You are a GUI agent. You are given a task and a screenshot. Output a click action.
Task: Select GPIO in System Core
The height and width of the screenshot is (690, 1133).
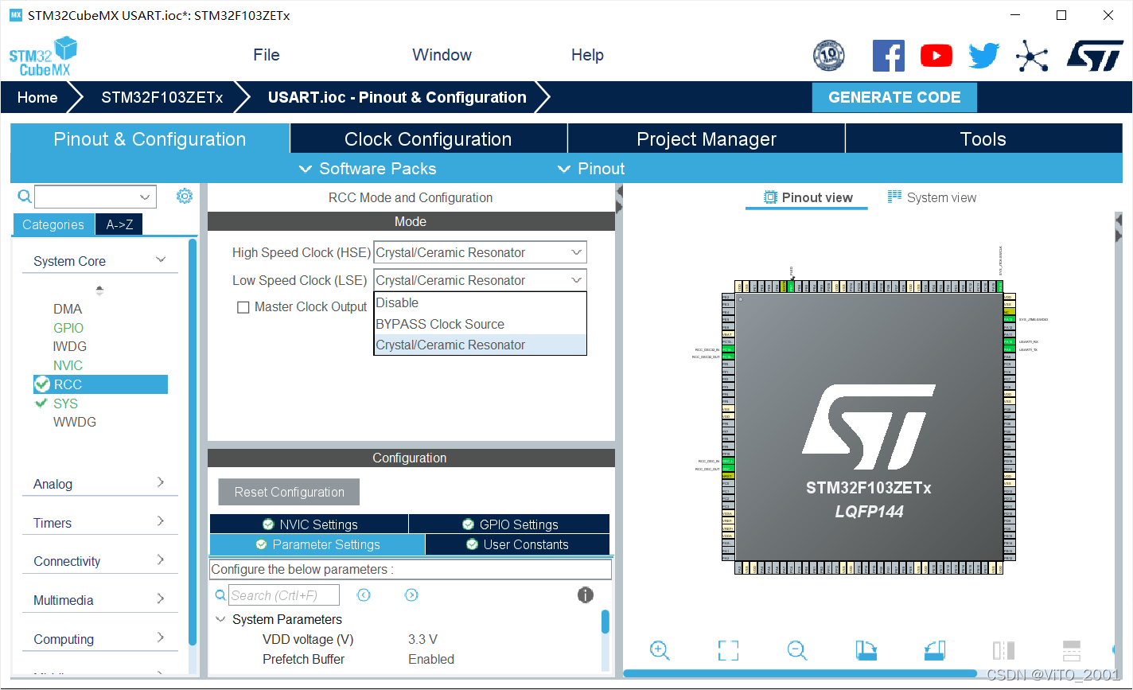tap(68, 328)
